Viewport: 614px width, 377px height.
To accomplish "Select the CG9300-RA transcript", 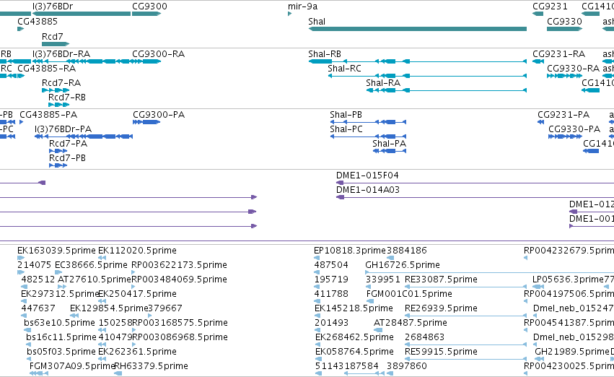I will (x=146, y=61).
